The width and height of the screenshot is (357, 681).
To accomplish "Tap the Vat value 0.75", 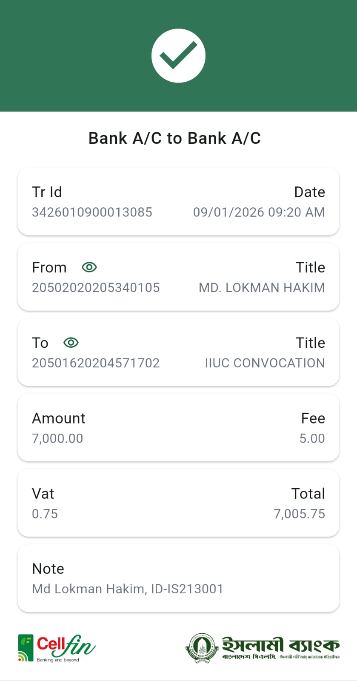I will tap(45, 514).
